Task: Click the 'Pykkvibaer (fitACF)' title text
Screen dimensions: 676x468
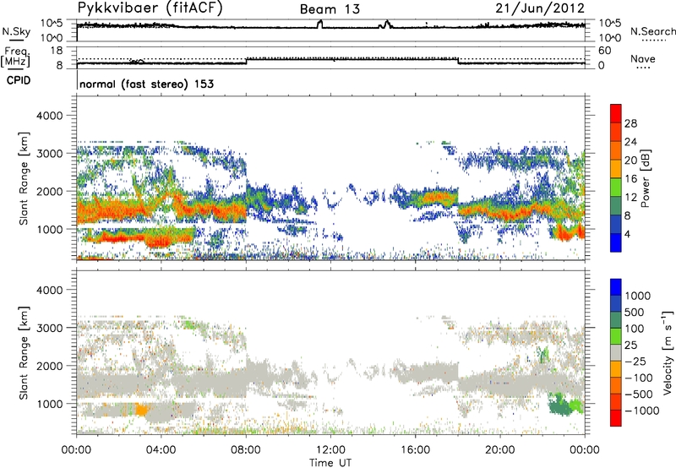Action: [150, 8]
